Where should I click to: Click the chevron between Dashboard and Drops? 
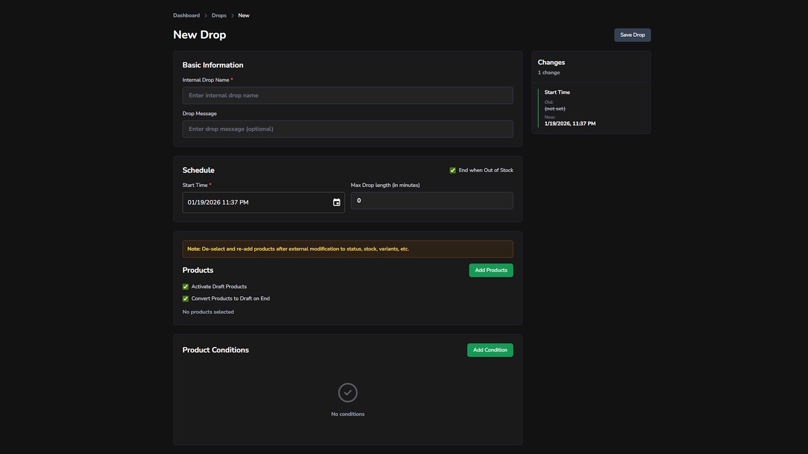pos(206,15)
